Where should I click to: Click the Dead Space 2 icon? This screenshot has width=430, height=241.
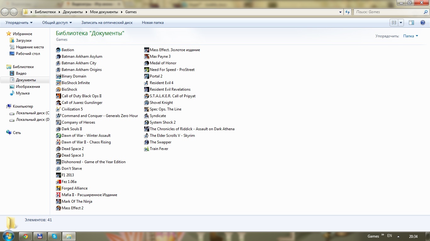coord(58,149)
